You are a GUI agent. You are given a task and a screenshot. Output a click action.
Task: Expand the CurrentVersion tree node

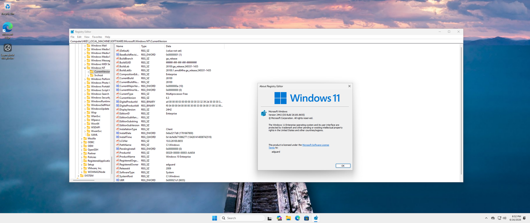[88, 72]
